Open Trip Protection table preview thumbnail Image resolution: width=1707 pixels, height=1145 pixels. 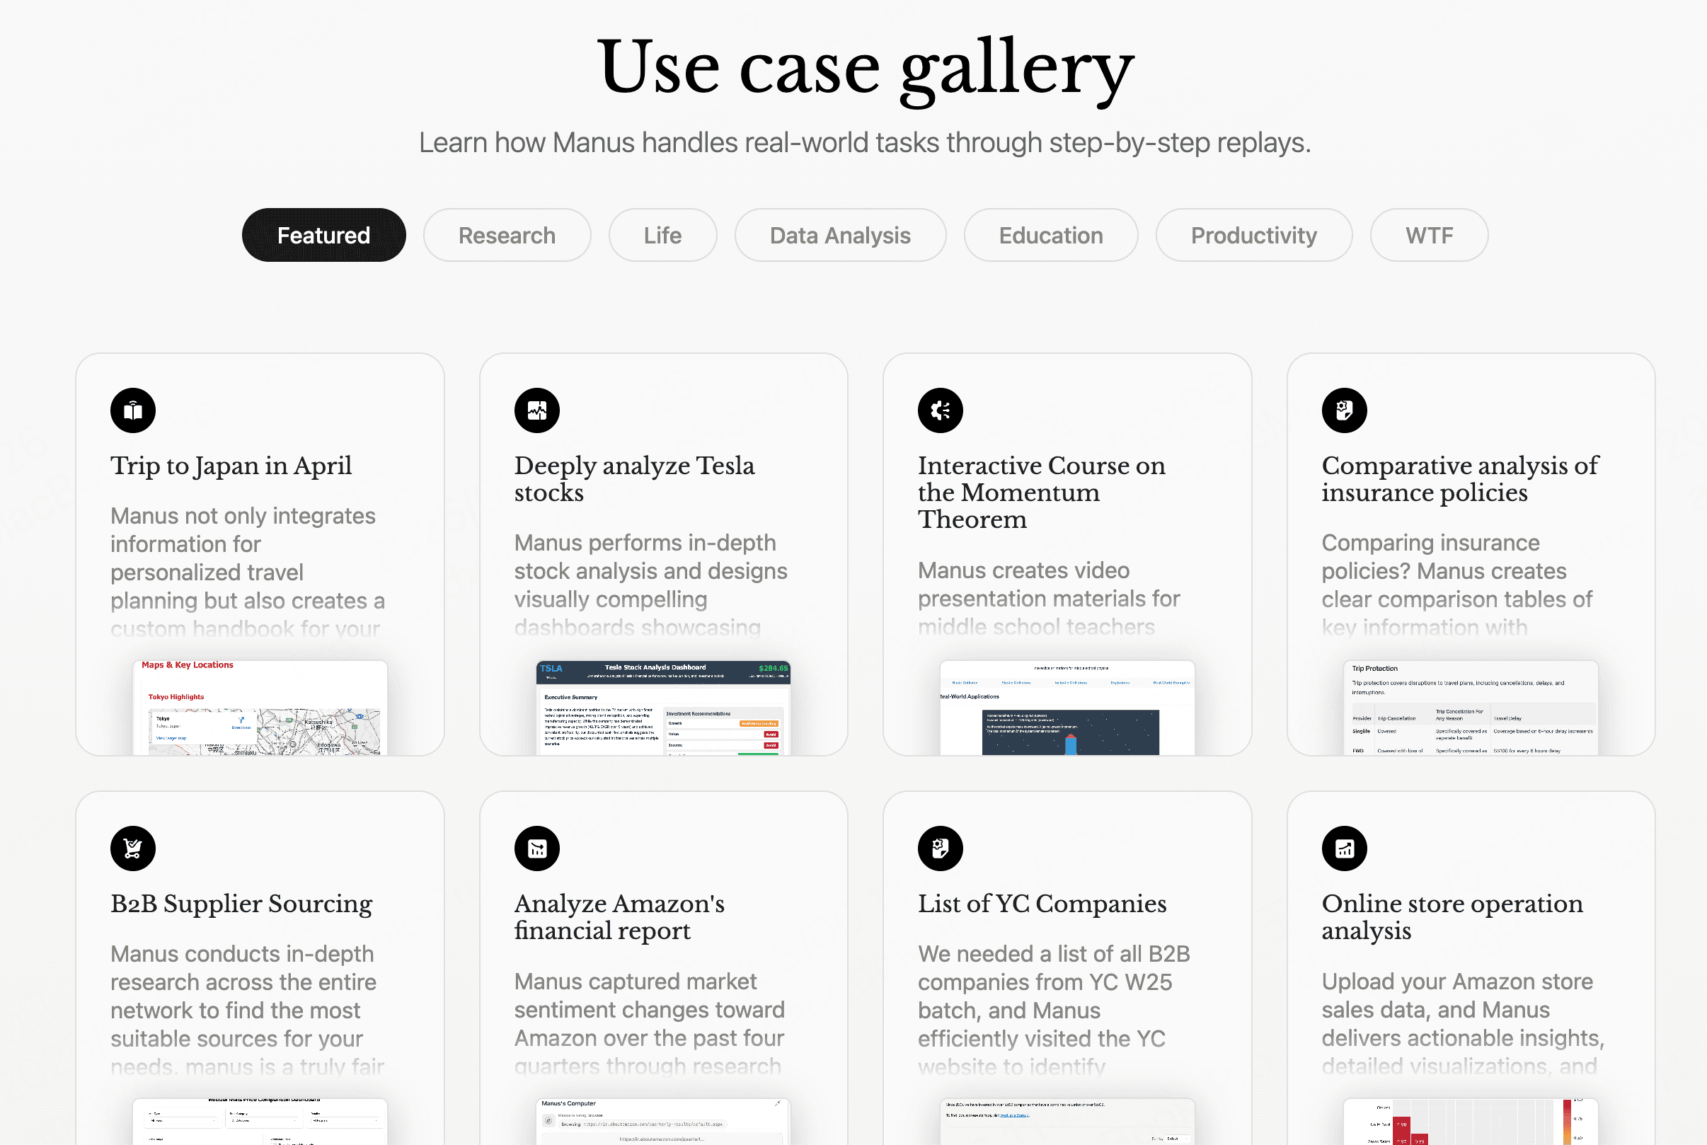click(1471, 708)
